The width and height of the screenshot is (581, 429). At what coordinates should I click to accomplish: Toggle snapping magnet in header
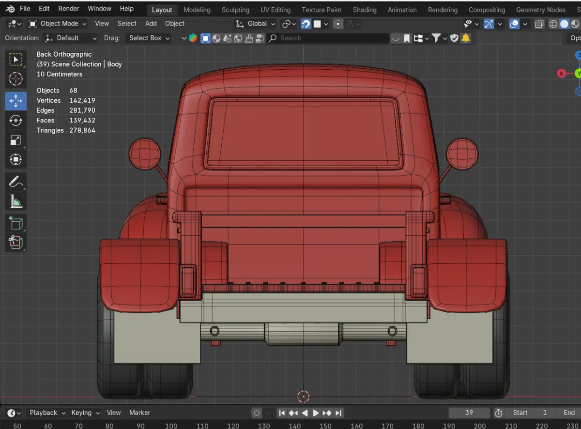[x=306, y=24]
